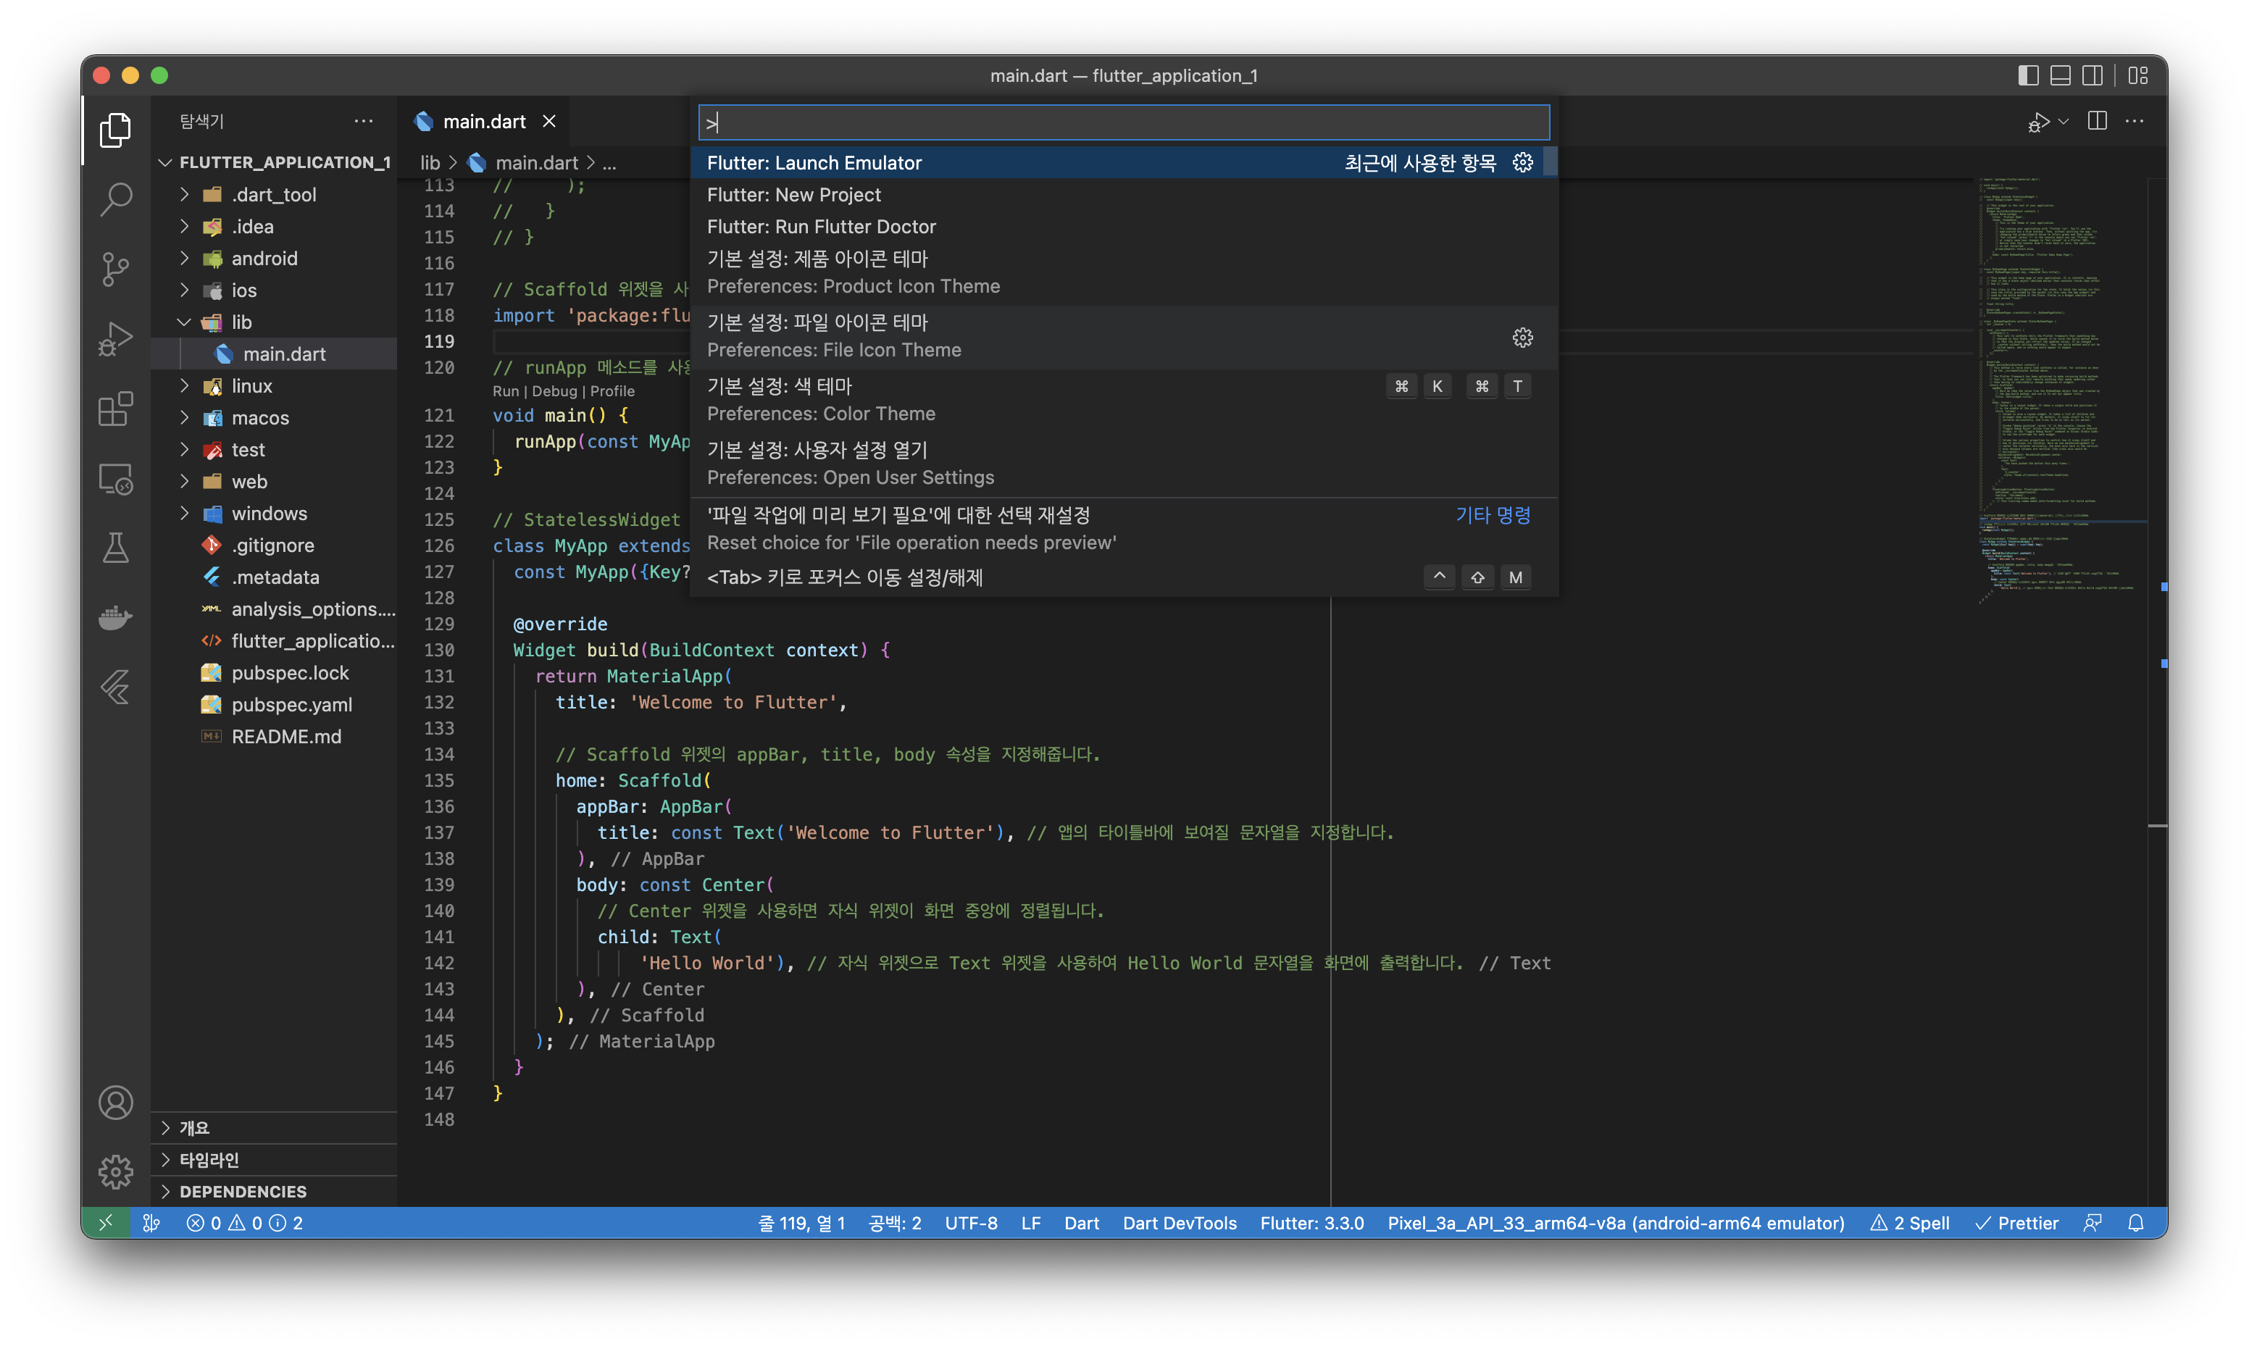Open the Flutter sidebar icon

tap(115, 687)
